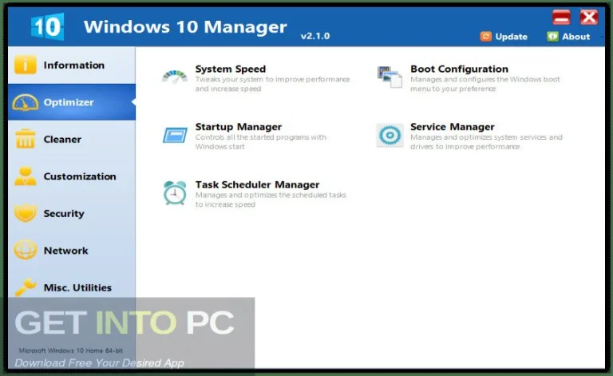Open the Customization tab

click(x=72, y=176)
